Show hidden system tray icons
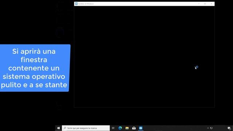233x131 pixels. [208, 128]
